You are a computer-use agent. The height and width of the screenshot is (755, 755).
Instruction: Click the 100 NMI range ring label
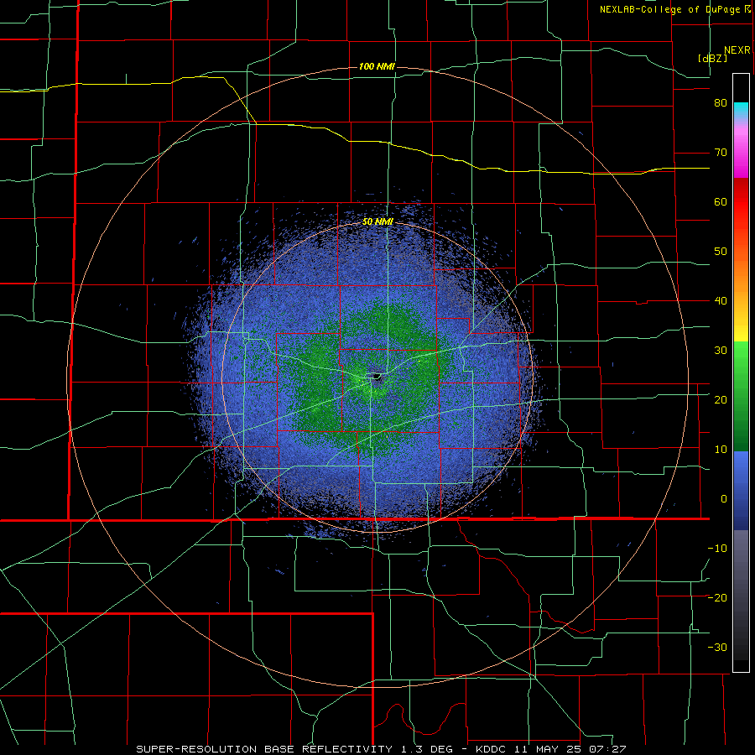[x=377, y=66]
